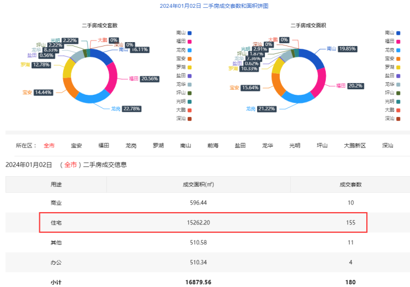The height and width of the screenshot is (287, 410).
Task: Click the 小计 total area 16879.56
Action: pyautogui.click(x=198, y=283)
